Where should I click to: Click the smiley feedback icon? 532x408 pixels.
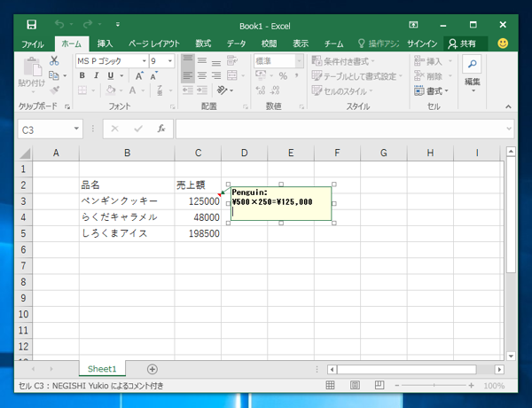503,43
